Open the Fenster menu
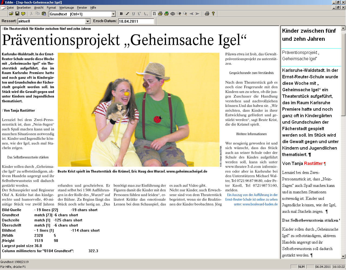346x270 pixels. (82, 8)
